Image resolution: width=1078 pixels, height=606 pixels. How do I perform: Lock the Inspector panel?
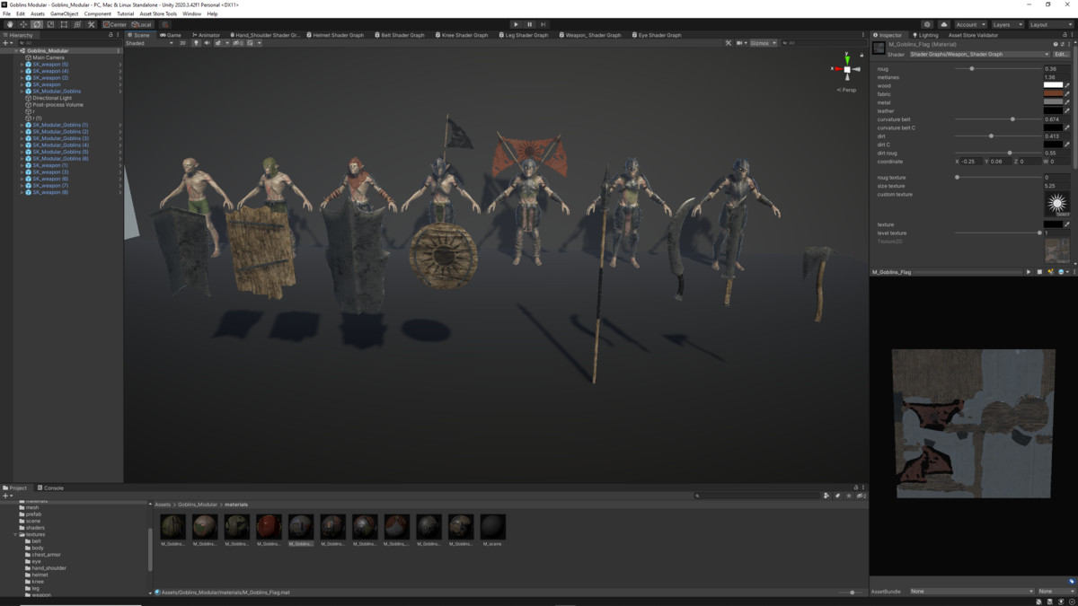click(1064, 35)
